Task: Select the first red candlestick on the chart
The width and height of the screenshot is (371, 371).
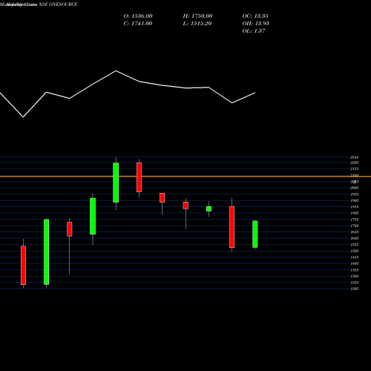Action: [x=23, y=265]
